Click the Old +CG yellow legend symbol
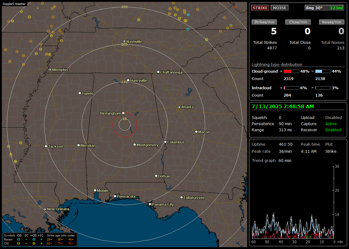The image size is (349, 249). click(x=34, y=243)
